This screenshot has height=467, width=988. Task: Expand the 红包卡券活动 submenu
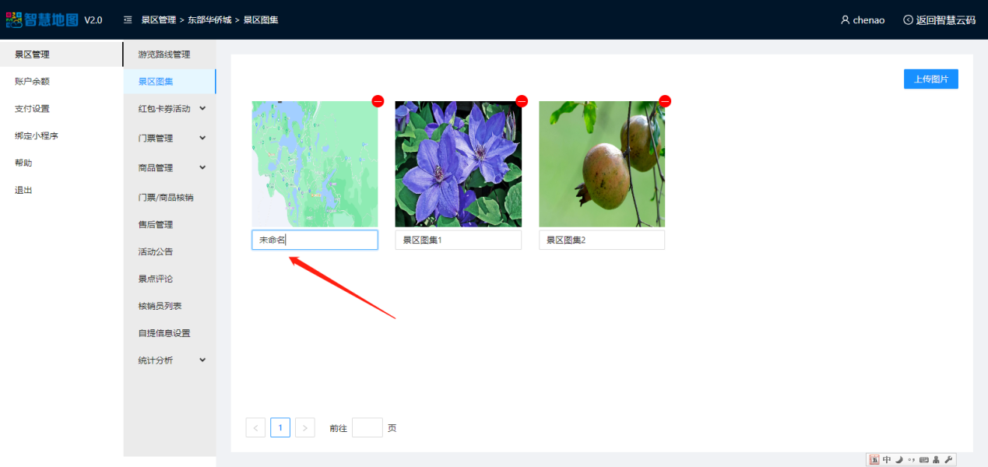tap(202, 109)
